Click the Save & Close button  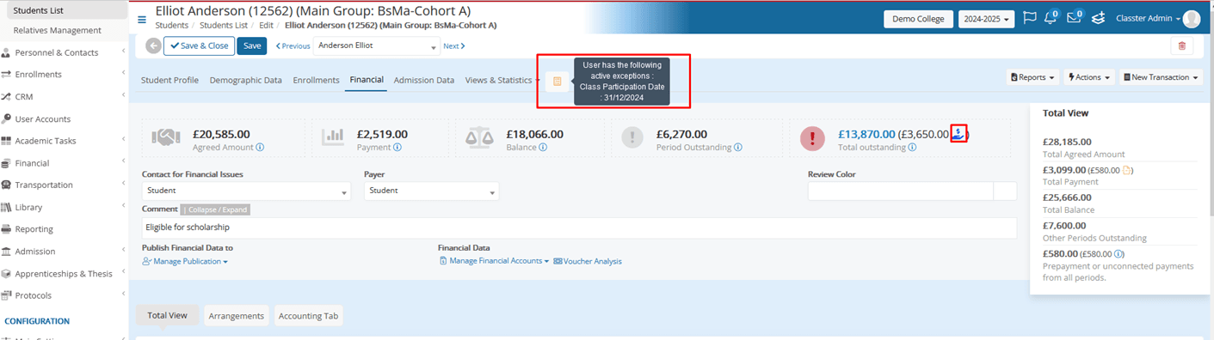click(199, 46)
